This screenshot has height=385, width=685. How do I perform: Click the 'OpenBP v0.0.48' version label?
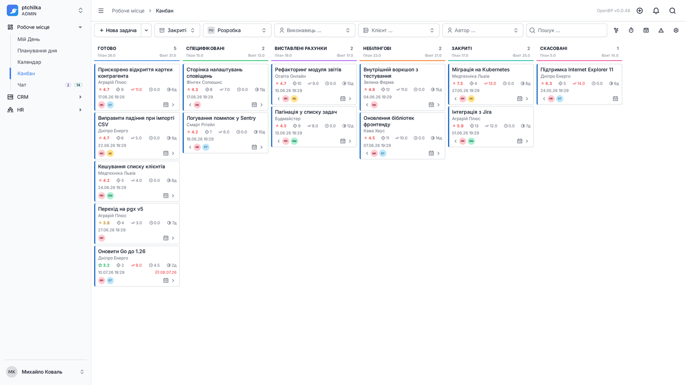614,11
